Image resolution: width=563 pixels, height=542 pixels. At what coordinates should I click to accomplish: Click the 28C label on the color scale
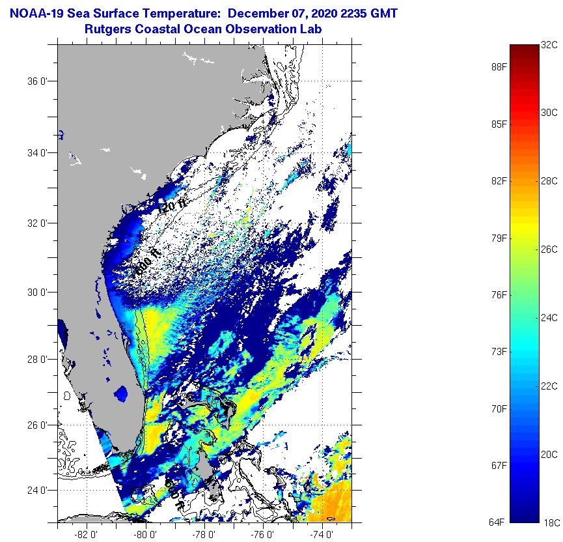pos(549,181)
